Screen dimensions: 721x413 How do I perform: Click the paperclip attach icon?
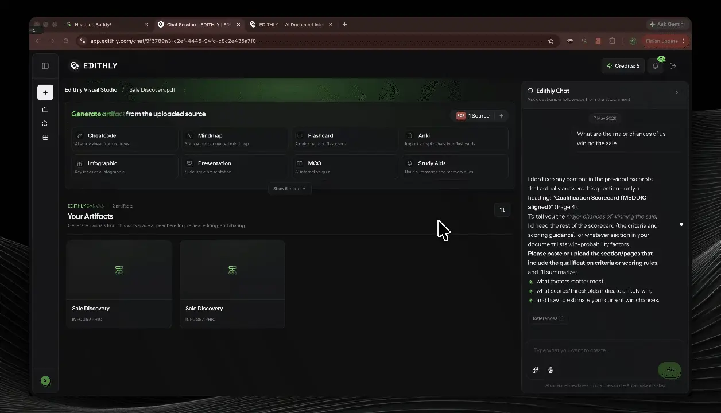tap(535, 370)
